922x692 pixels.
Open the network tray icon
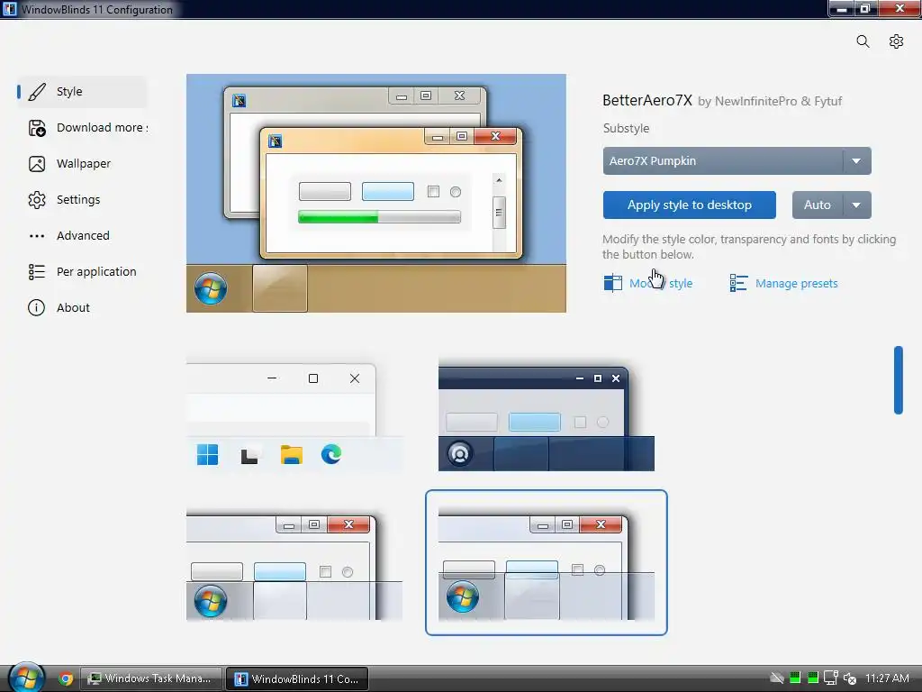coord(831,678)
